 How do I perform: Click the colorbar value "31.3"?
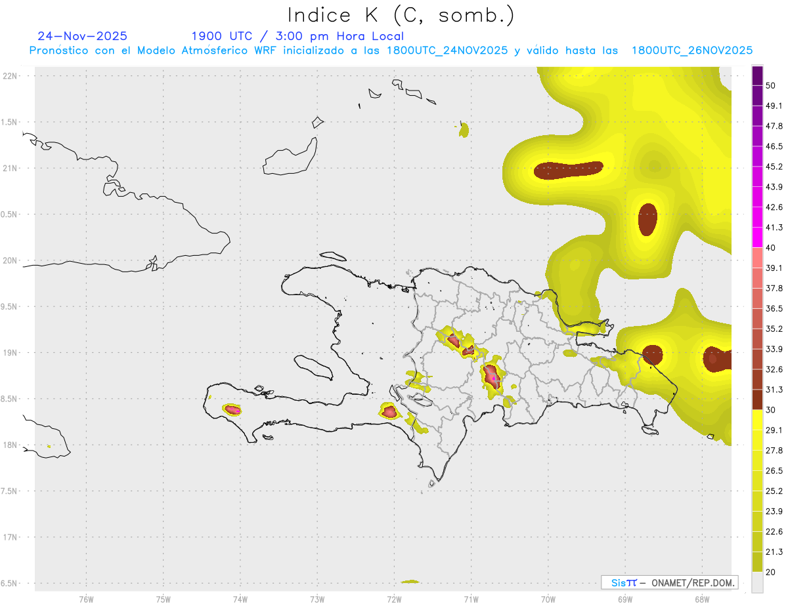coord(774,390)
